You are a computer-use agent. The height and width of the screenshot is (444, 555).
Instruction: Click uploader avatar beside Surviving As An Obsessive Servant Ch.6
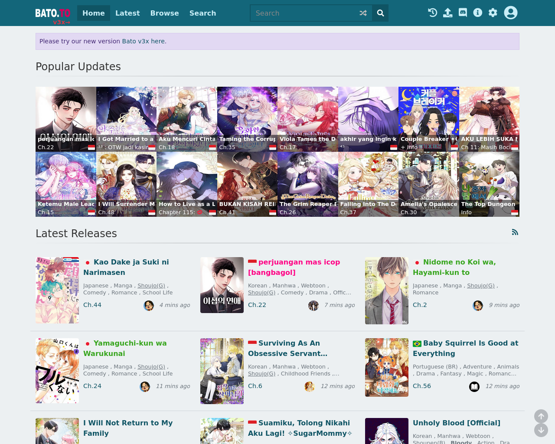pos(310,386)
